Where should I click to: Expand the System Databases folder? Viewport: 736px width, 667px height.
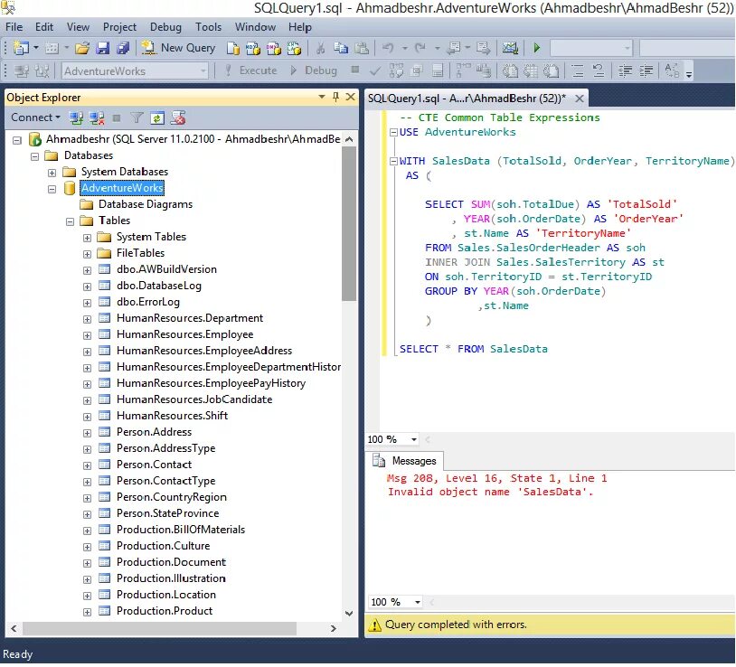click(x=52, y=173)
